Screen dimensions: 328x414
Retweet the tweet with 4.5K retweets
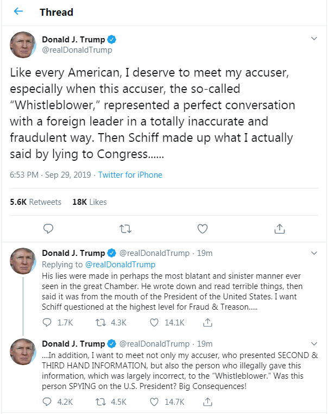pyautogui.click(x=100, y=402)
